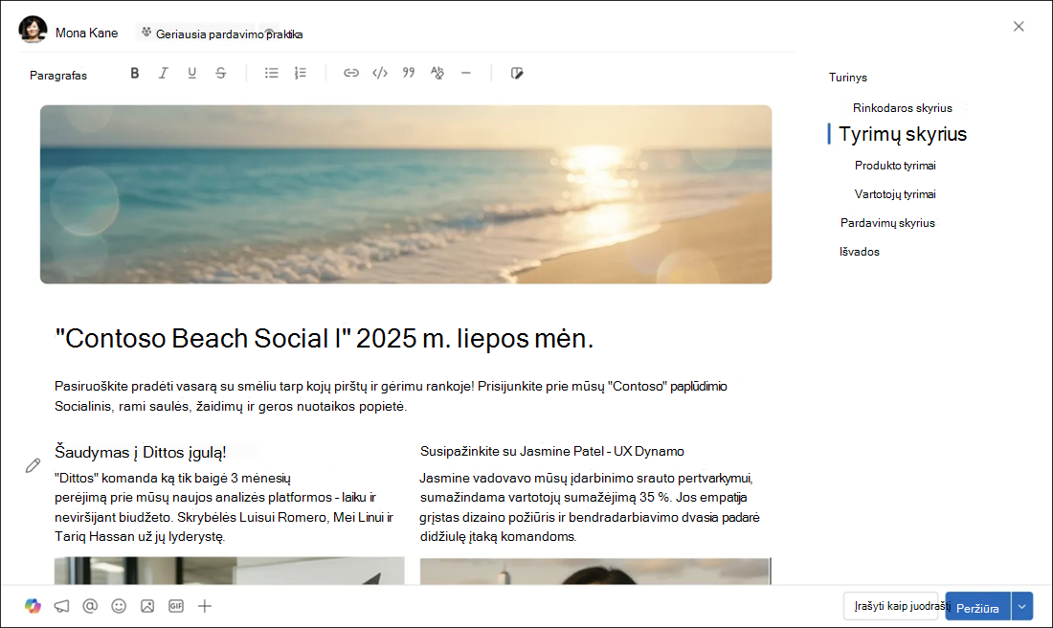1053x628 pixels.
Task: Toggle italic formatting
Action: click(x=163, y=73)
